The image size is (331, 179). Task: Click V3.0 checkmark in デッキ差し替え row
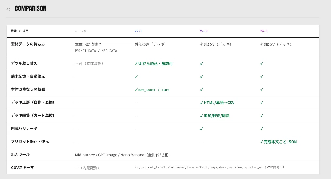(x=202, y=63)
